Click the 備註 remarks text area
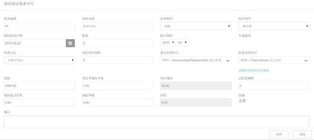Viewport: 314px width, 140px height. [157, 122]
